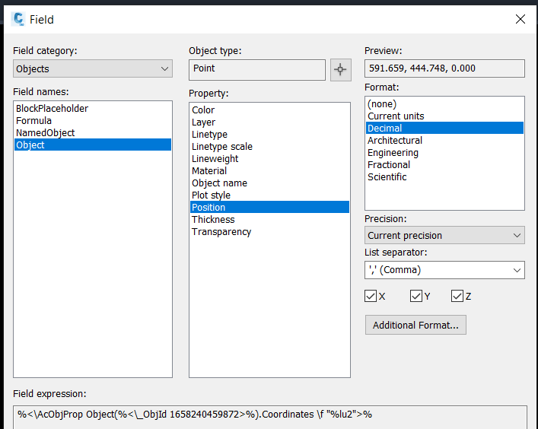Click the AutoCAD logo in title bar
The width and height of the screenshot is (538, 429).
(x=18, y=19)
